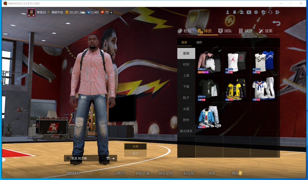This screenshot has height=180, width=308.
Task: Switch to the 效果 top tab
Action: (x=266, y=31)
